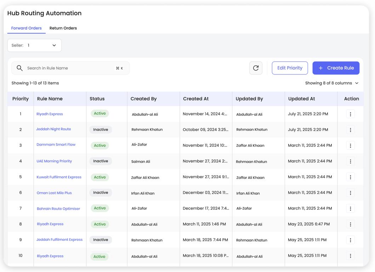The width and height of the screenshot is (375, 272).
Task: Open Riyadh Express rule in priority 1
Action: pyautogui.click(x=50, y=114)
